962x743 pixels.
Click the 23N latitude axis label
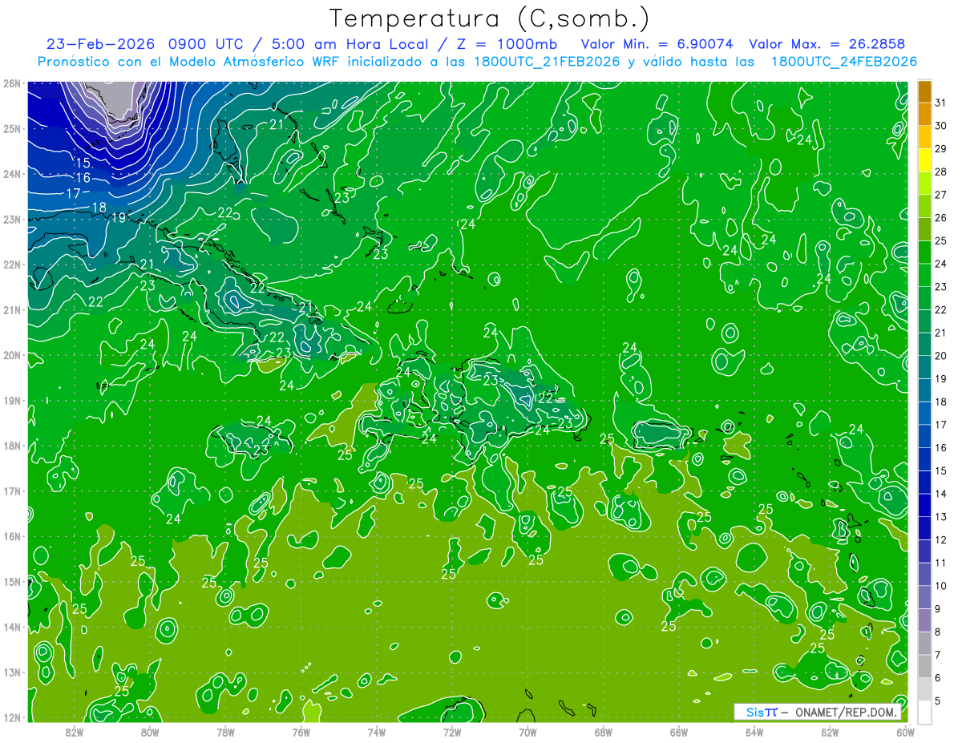click(11, 220)
